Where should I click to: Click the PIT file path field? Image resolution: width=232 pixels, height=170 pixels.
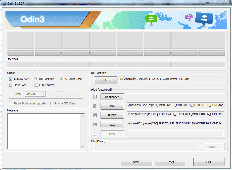(x=171, y=80)
